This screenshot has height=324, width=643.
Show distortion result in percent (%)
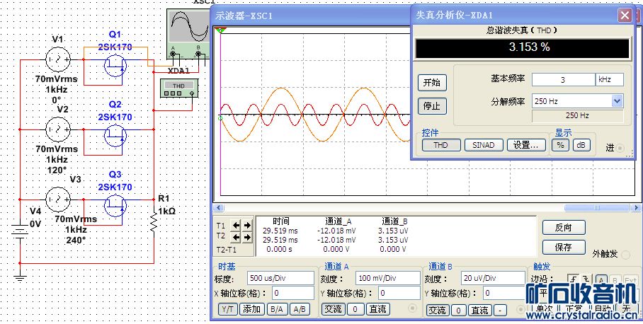pyautogui.click(x=560, y=145)
